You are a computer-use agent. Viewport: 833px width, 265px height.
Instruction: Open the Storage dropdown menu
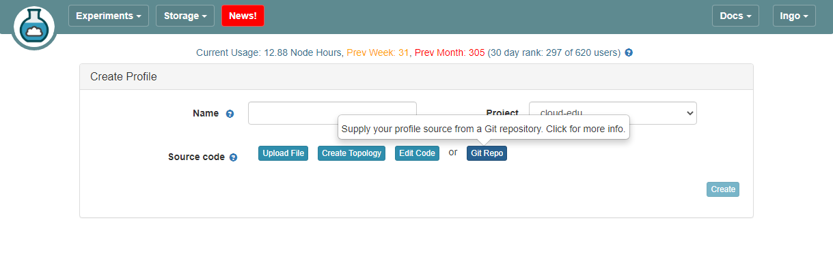pyautogui.click(x=185, y=16)
